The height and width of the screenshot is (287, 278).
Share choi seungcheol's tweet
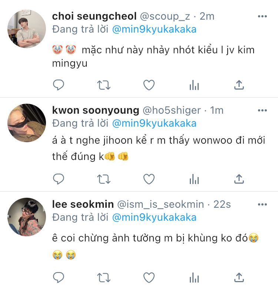pyautogui.click(x=239, y=85)
